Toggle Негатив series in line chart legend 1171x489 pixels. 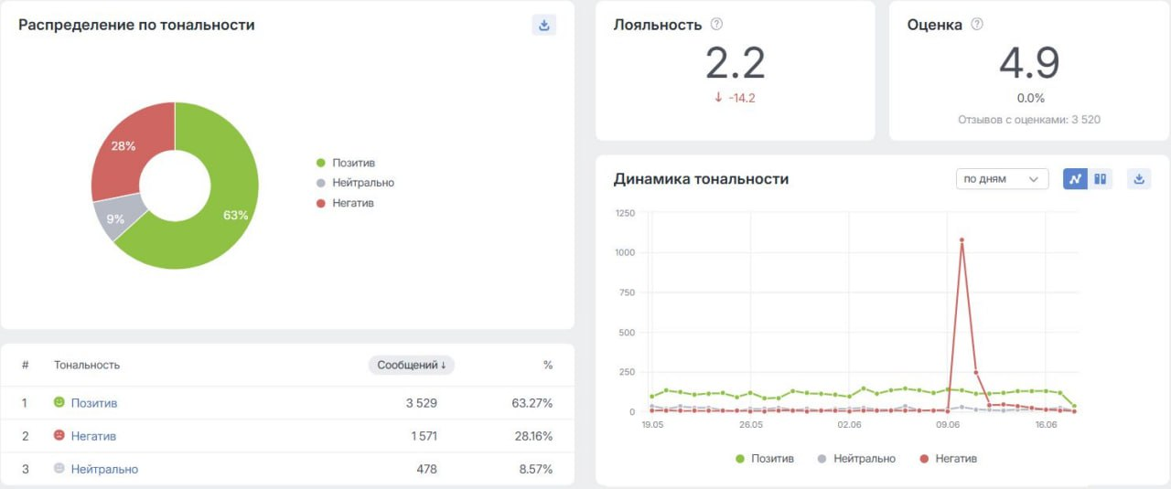pos(948,458)
